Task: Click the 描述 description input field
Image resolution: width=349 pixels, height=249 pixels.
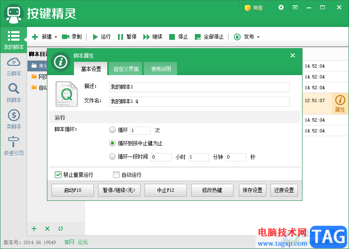Action: [x=199, y=87]
